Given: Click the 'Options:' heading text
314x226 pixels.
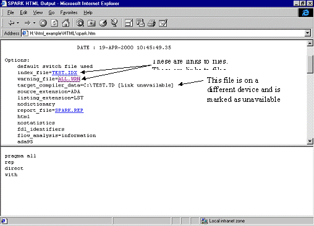Looking at the screenshot, I should click(x=17, y=60).
